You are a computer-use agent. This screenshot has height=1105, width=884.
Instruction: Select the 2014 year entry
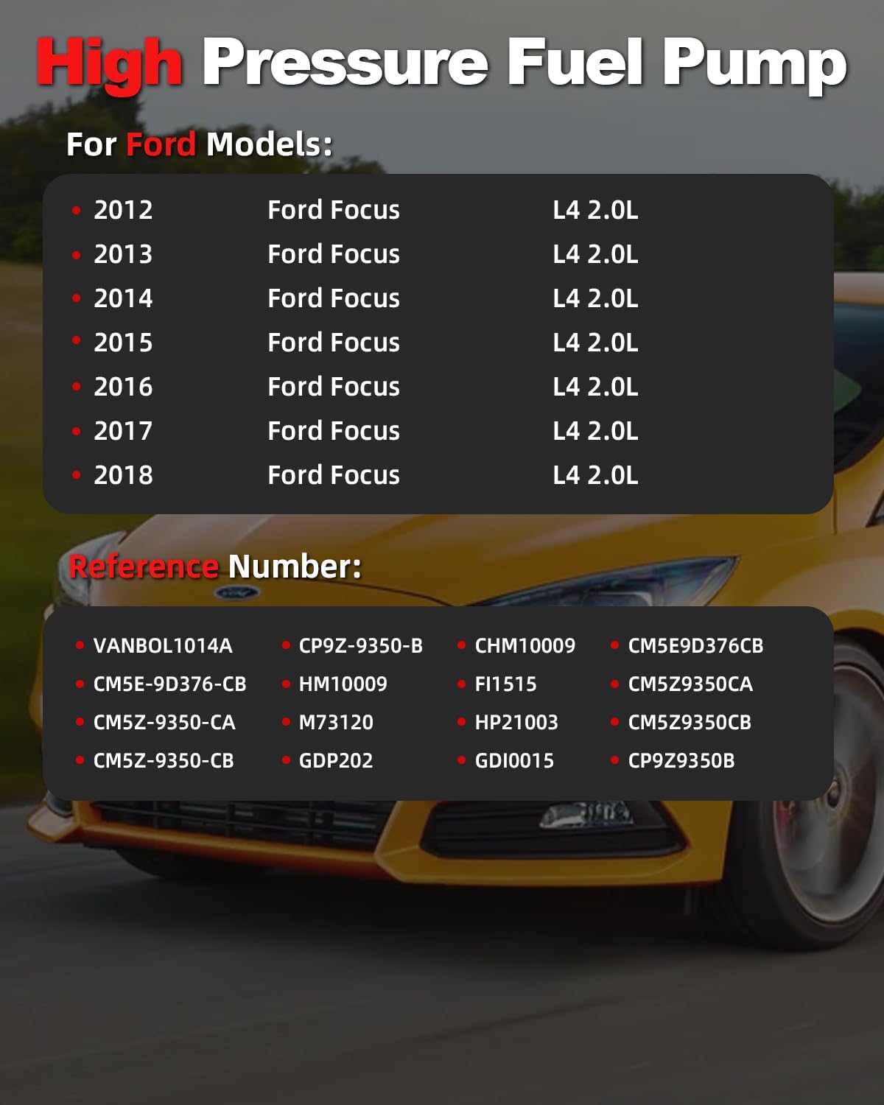(123, 298)
